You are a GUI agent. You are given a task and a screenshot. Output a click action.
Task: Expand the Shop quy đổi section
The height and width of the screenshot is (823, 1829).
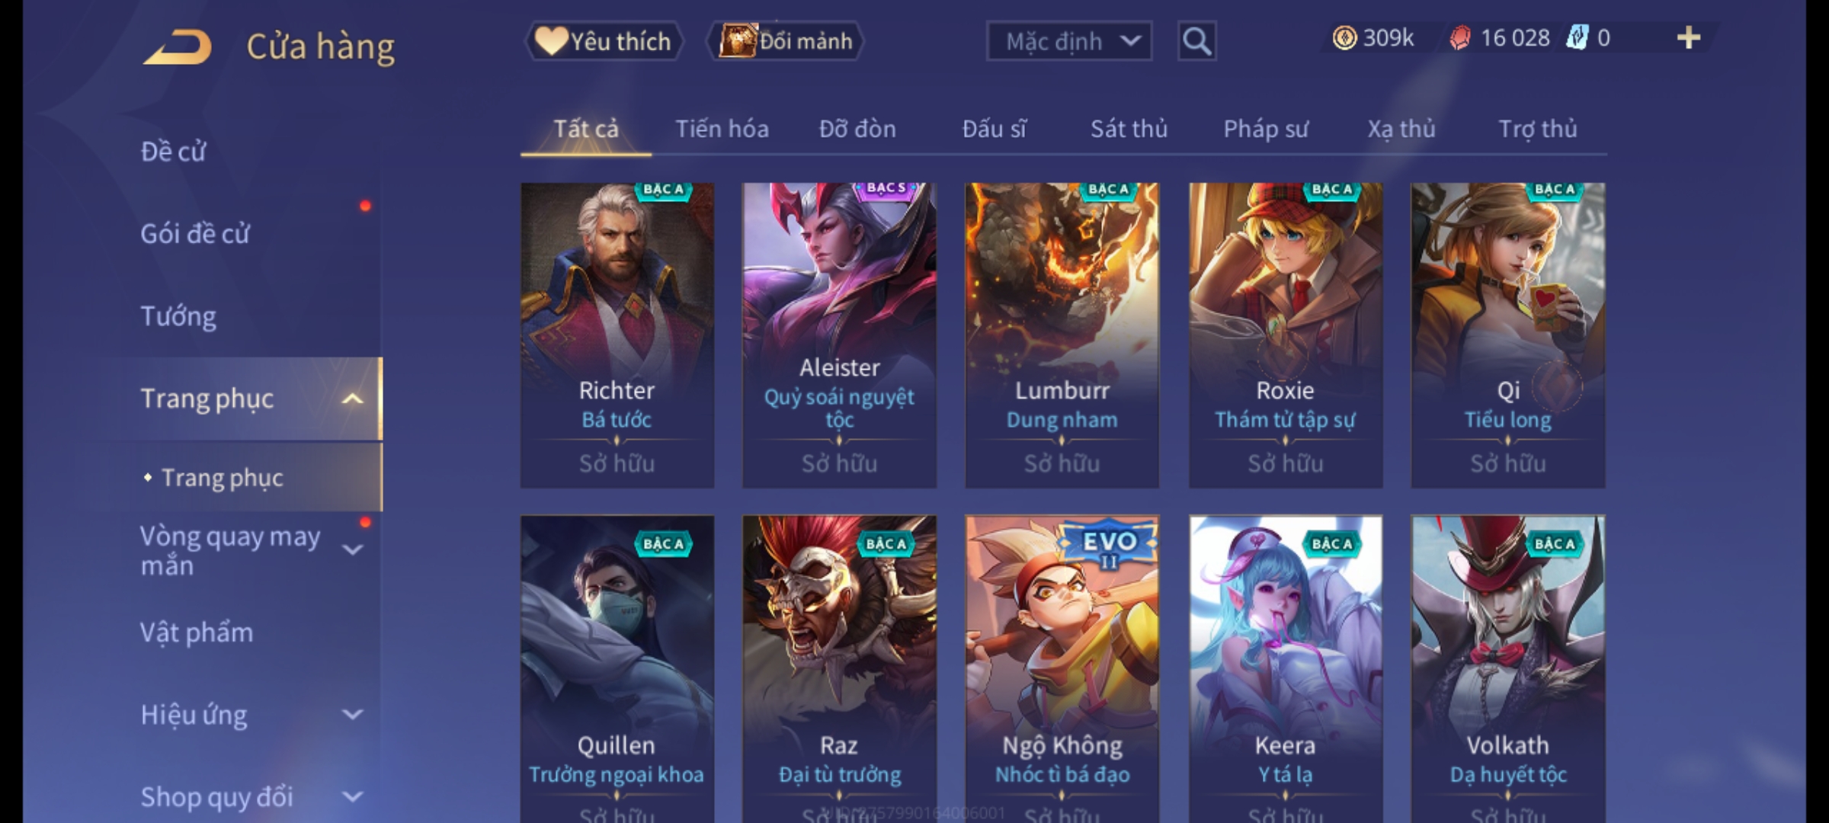[x=352, y=797]
